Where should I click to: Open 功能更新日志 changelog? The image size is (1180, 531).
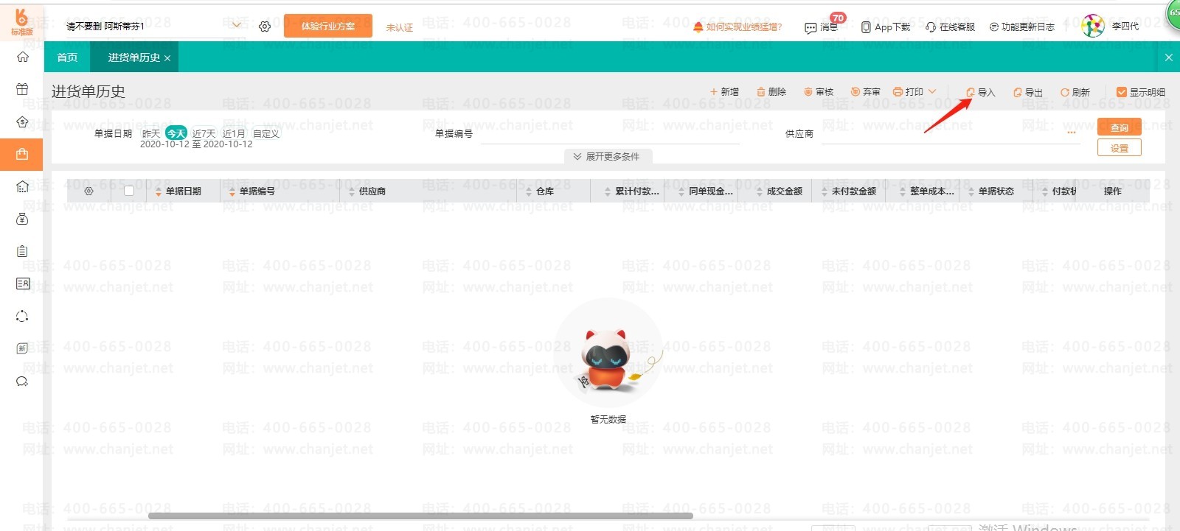[1022, 27]
